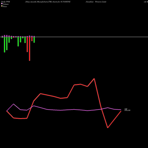Click the magenta Volume legend swatch

2,4
